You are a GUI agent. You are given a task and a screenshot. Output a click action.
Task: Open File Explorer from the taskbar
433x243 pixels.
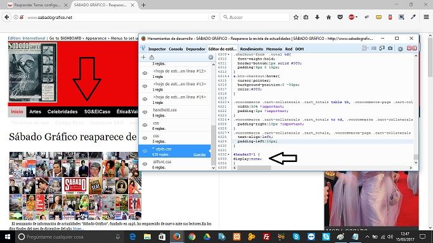[x=148, y=237]
